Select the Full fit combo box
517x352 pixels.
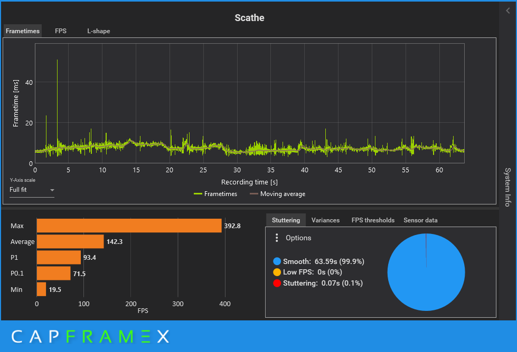[32, 190]
